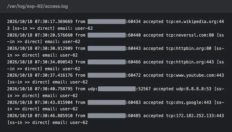Viewport: 232px width, 132px height.
Task: Click the 07:30:40.758795 timestamp
Action: 54,89
